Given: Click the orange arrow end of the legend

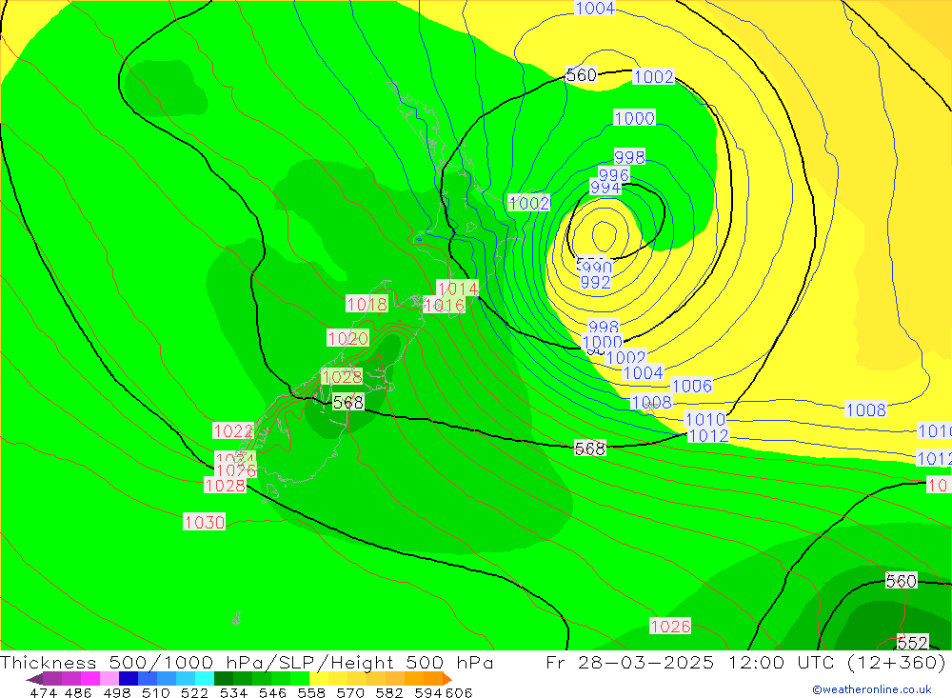Looking at the screenshot, I should click(x=447, y=679).
